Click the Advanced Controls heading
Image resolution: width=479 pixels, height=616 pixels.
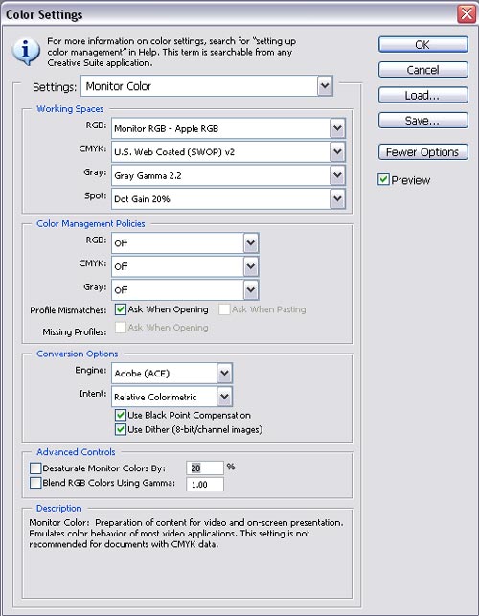tap(76, 452)
